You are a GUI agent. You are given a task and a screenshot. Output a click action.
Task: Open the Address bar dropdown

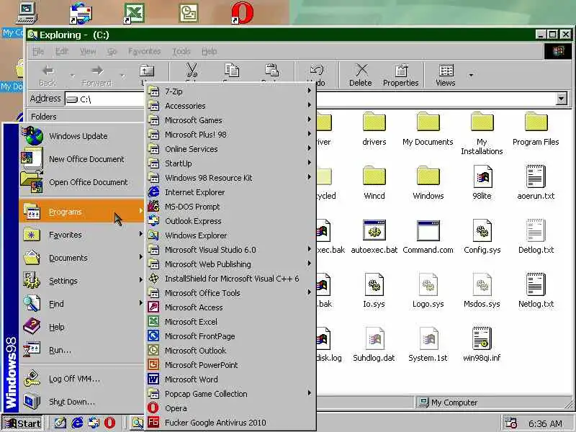[x=561, y=99]
